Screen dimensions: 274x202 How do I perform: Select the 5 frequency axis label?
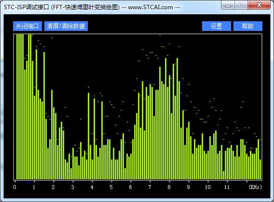pos(111,187)
